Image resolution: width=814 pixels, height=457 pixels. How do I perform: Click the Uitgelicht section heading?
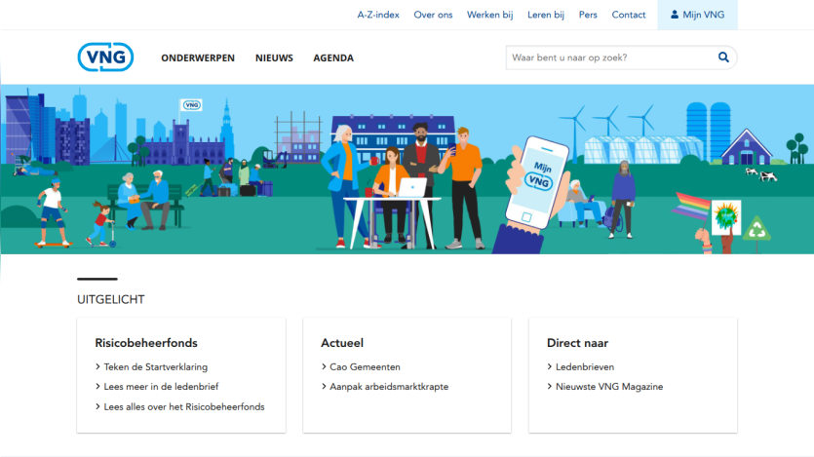[110, 299]
